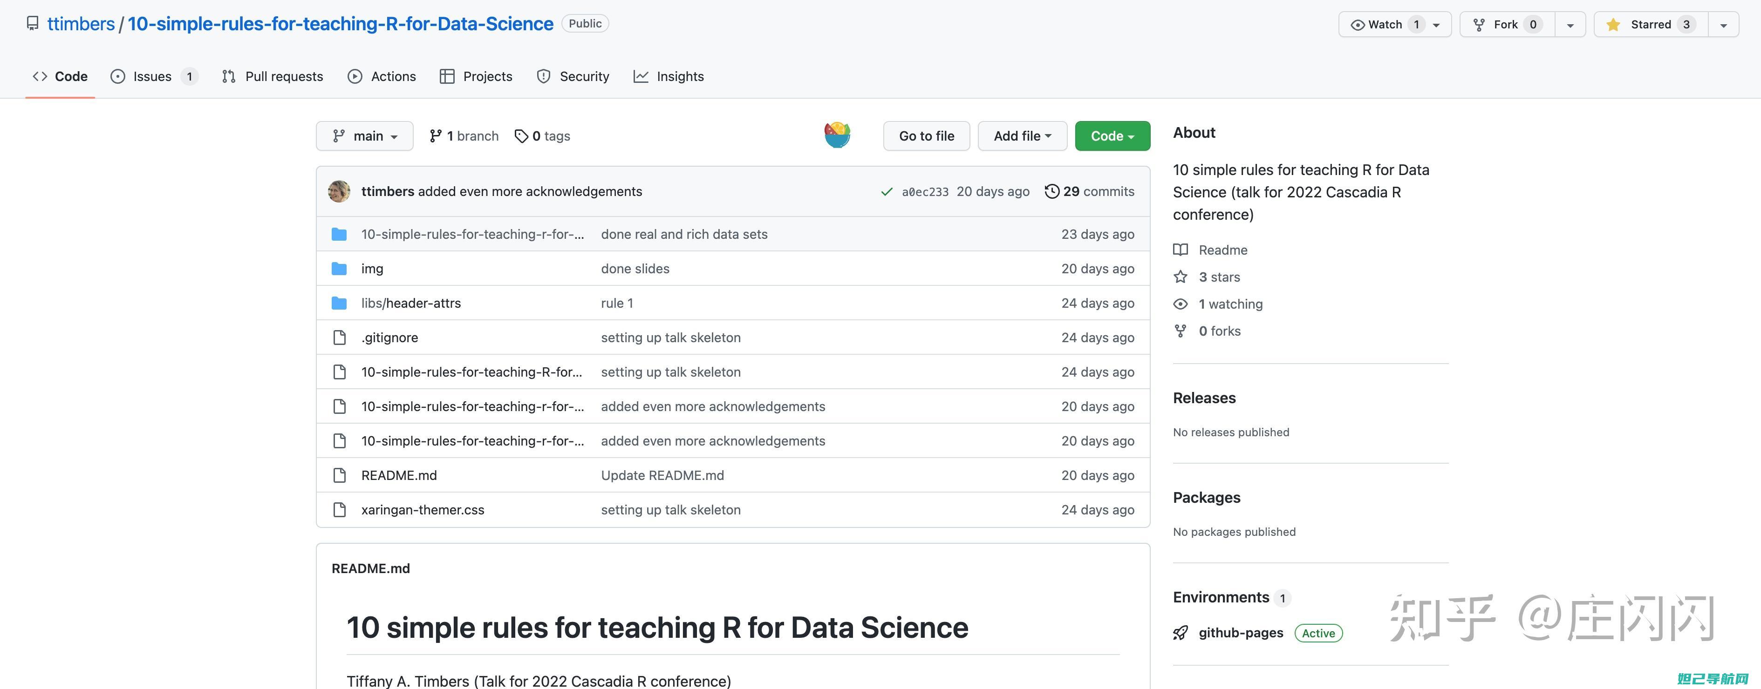Click the file icon beside xaringan-themer.css
The image size is (1761, 689).
(x=339, y=510)
